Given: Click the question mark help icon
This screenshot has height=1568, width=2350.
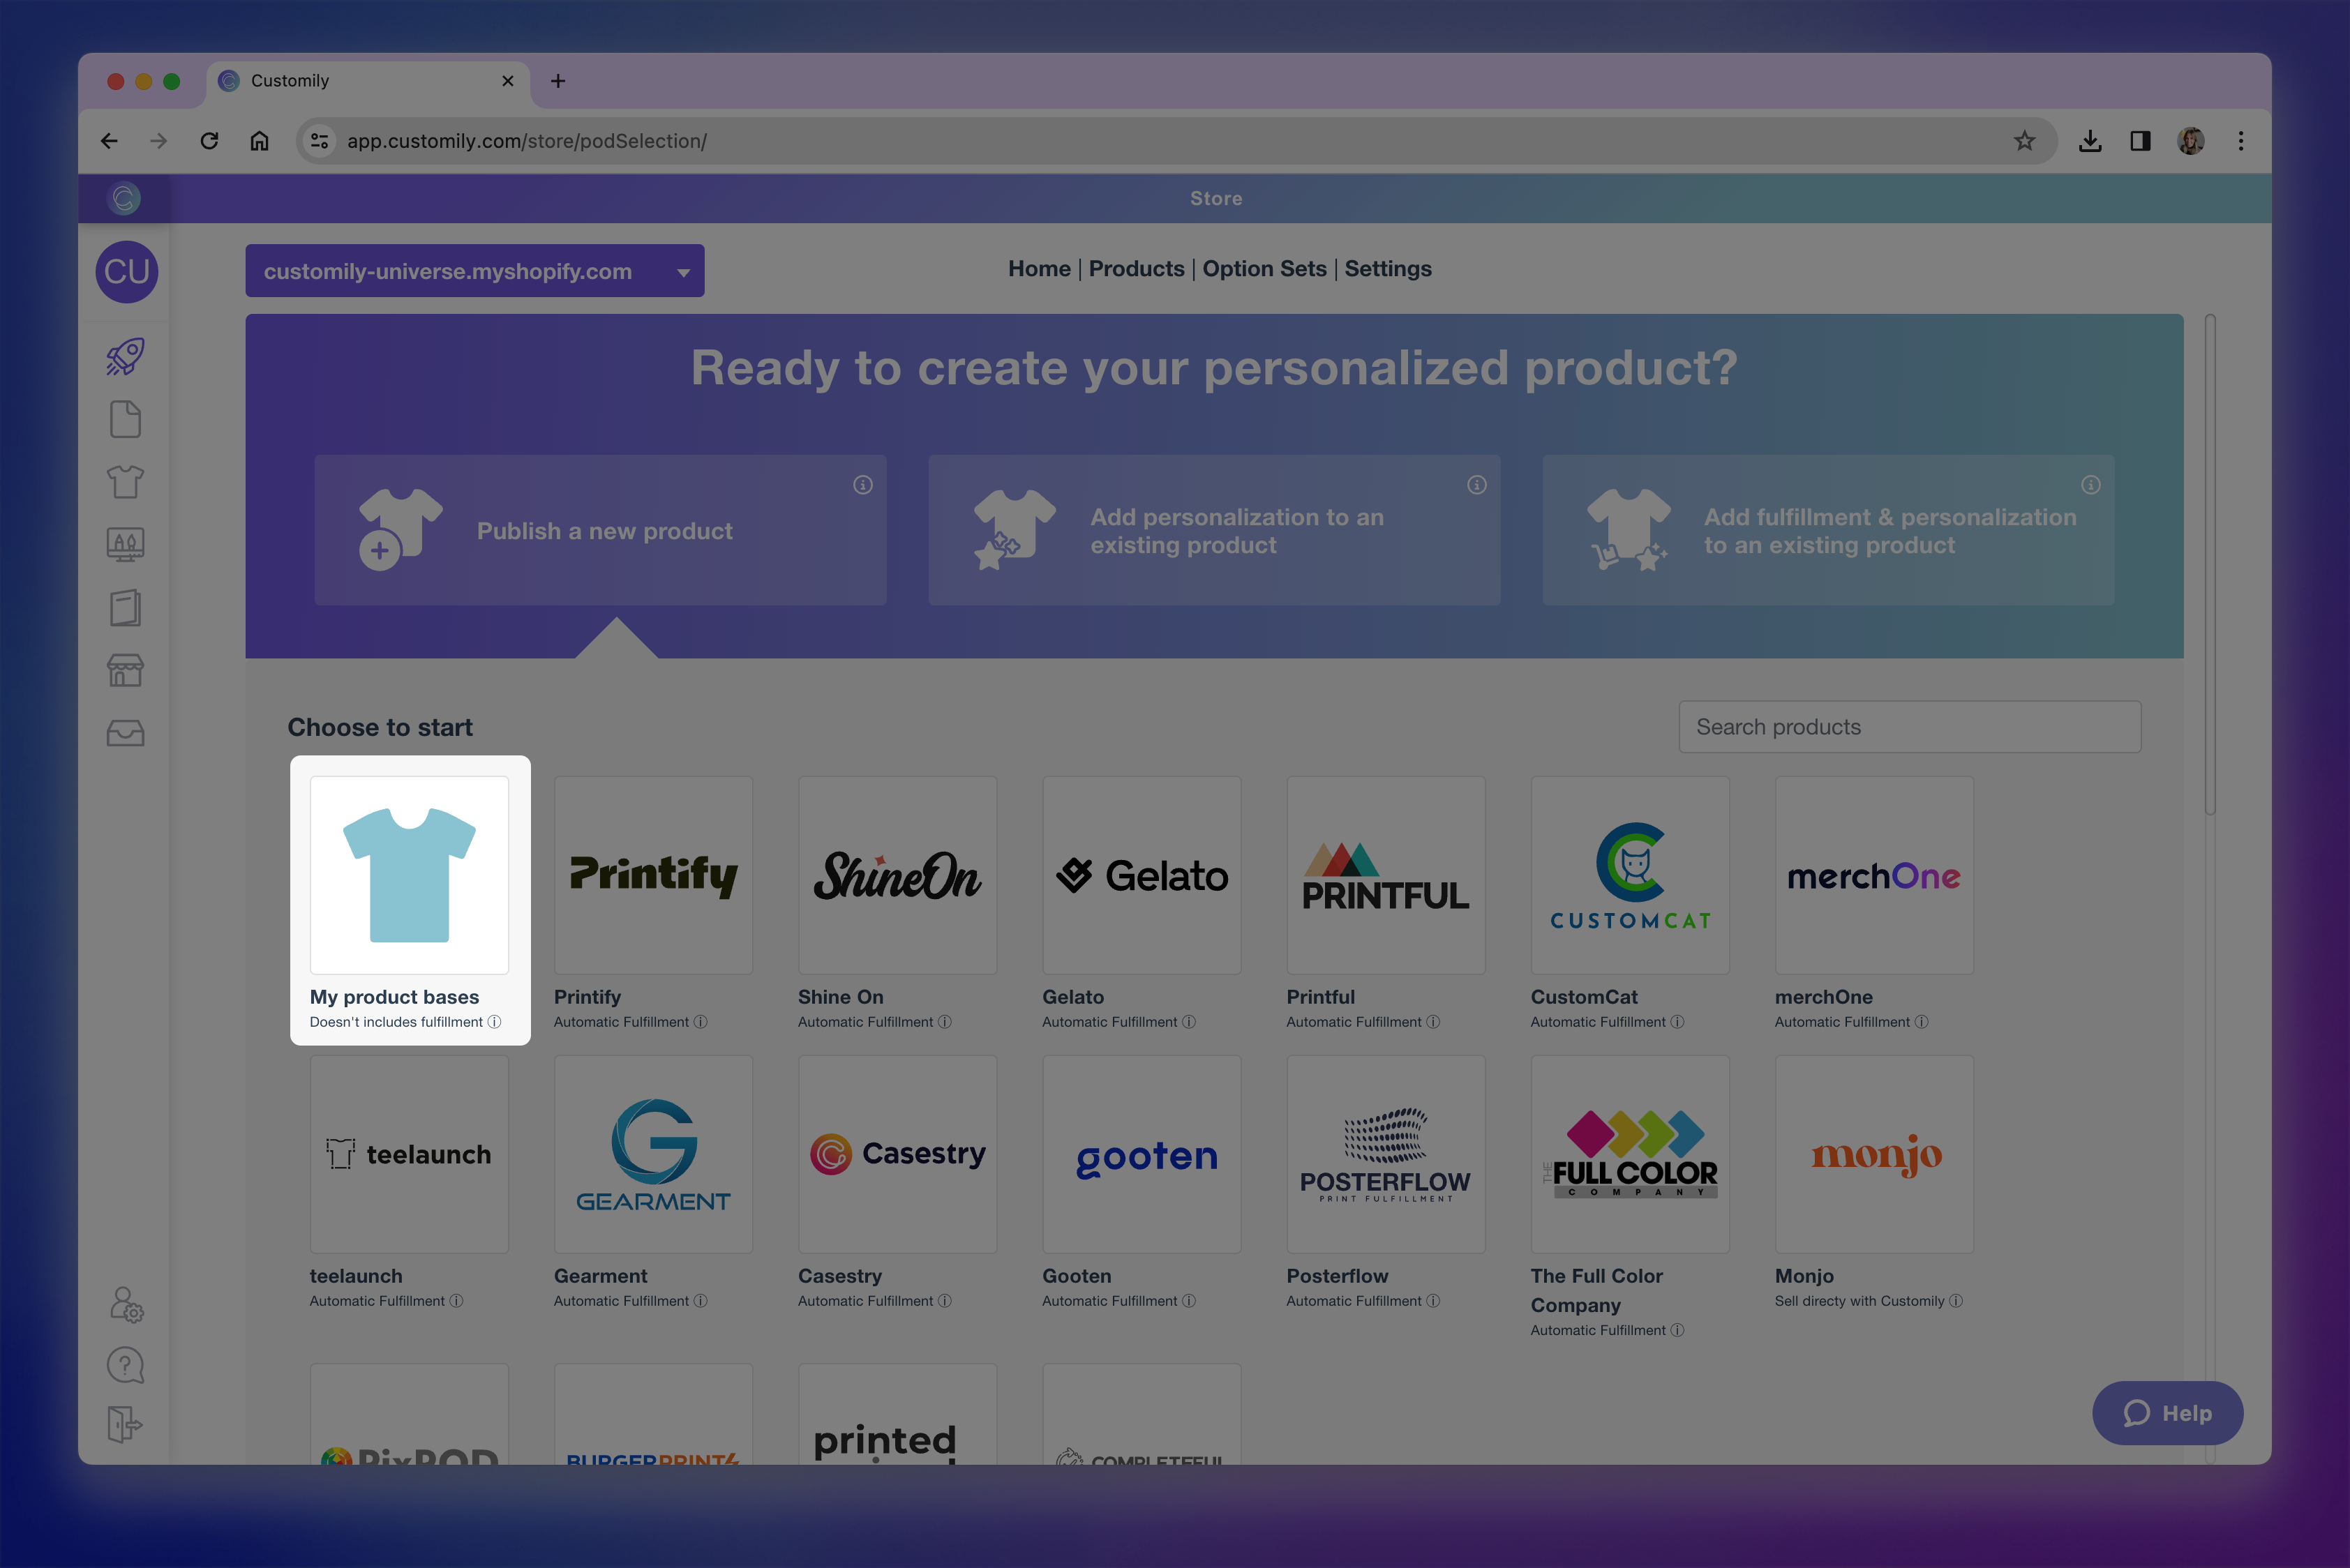Looking at the screenshot, I should point(125,1365).
